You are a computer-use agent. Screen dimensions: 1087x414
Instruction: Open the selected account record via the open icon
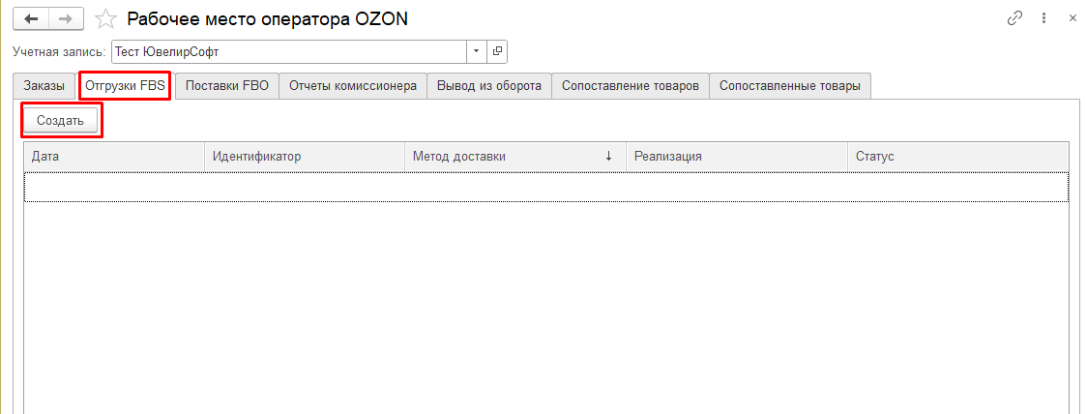[x=497, y=51]
